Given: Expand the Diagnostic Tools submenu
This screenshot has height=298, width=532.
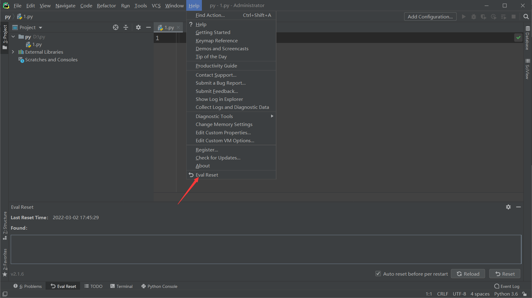Looking at the screenshot, I should pyautogui.click(x=231, y=116).
